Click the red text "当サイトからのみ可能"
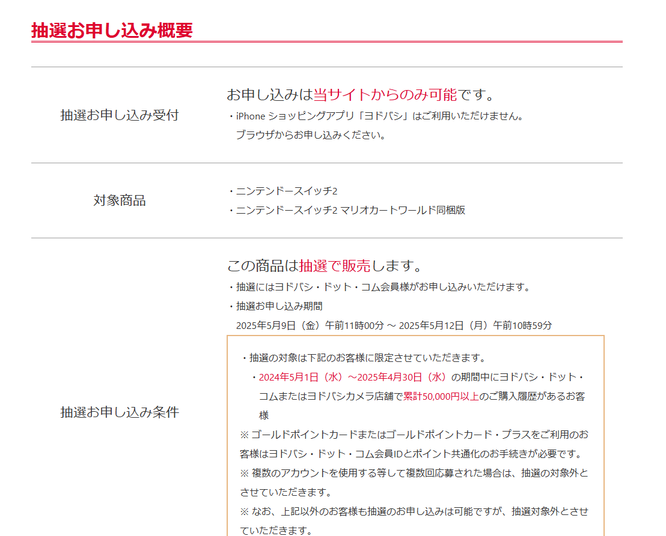Image resolution: width=666 pixels, height=536 pixels. click(385, 95)
